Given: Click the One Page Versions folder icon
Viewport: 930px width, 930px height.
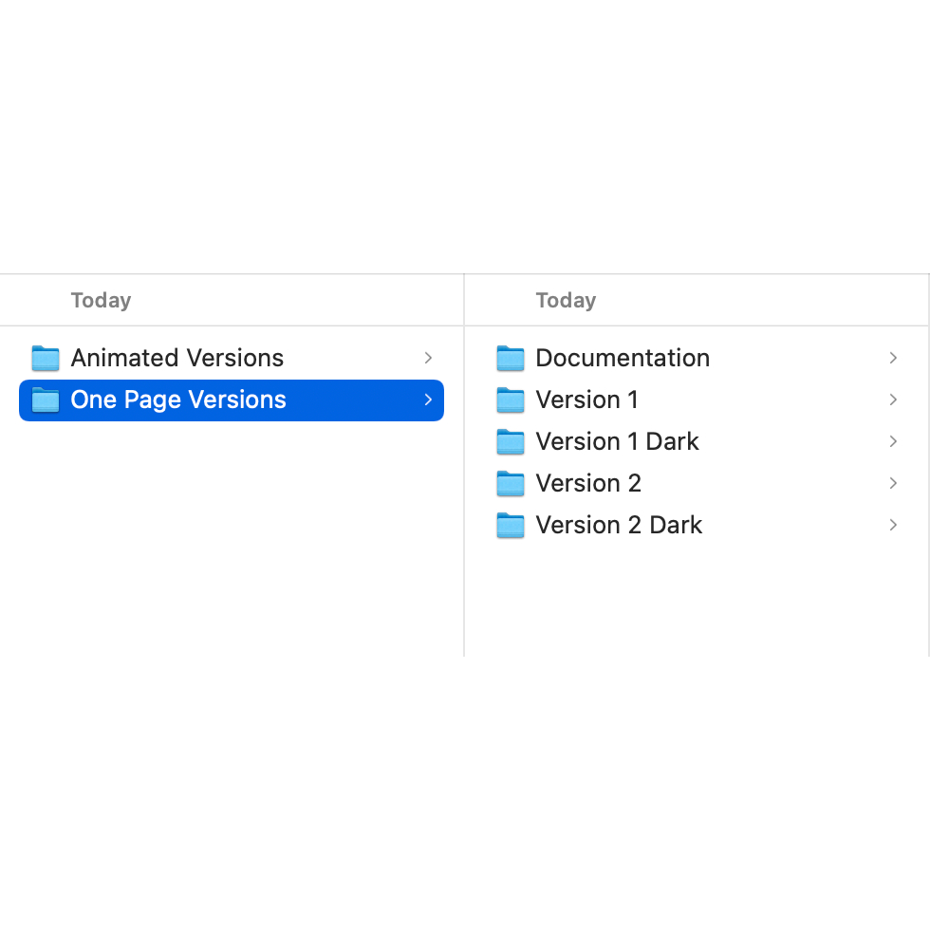Looking at the screenshot, I should point(46,400).
